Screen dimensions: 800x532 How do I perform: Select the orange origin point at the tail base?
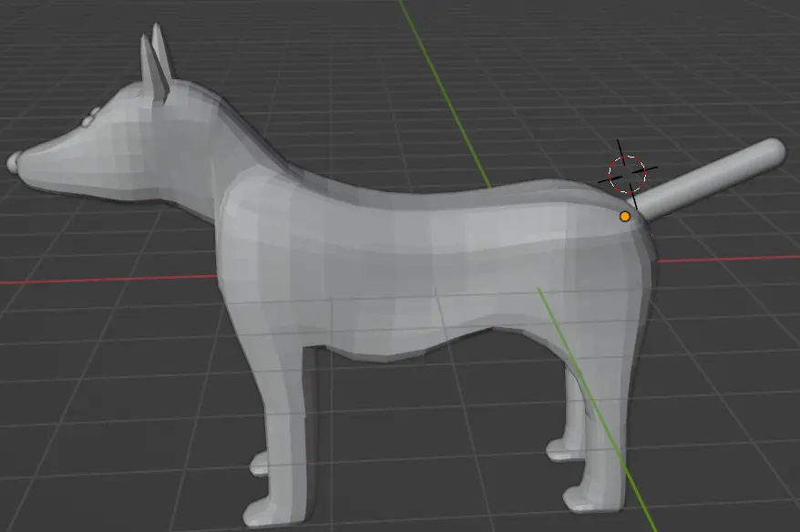click(624, 217)
